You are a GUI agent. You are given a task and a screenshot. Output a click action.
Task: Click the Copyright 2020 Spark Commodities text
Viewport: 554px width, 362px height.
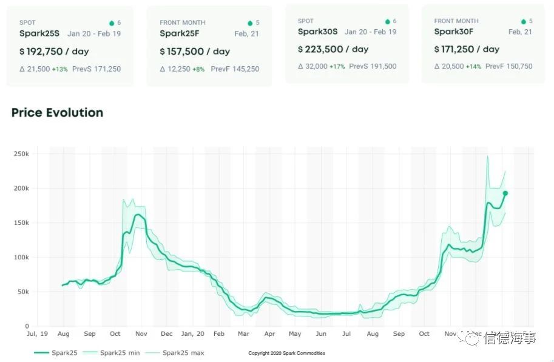[286, 353]
